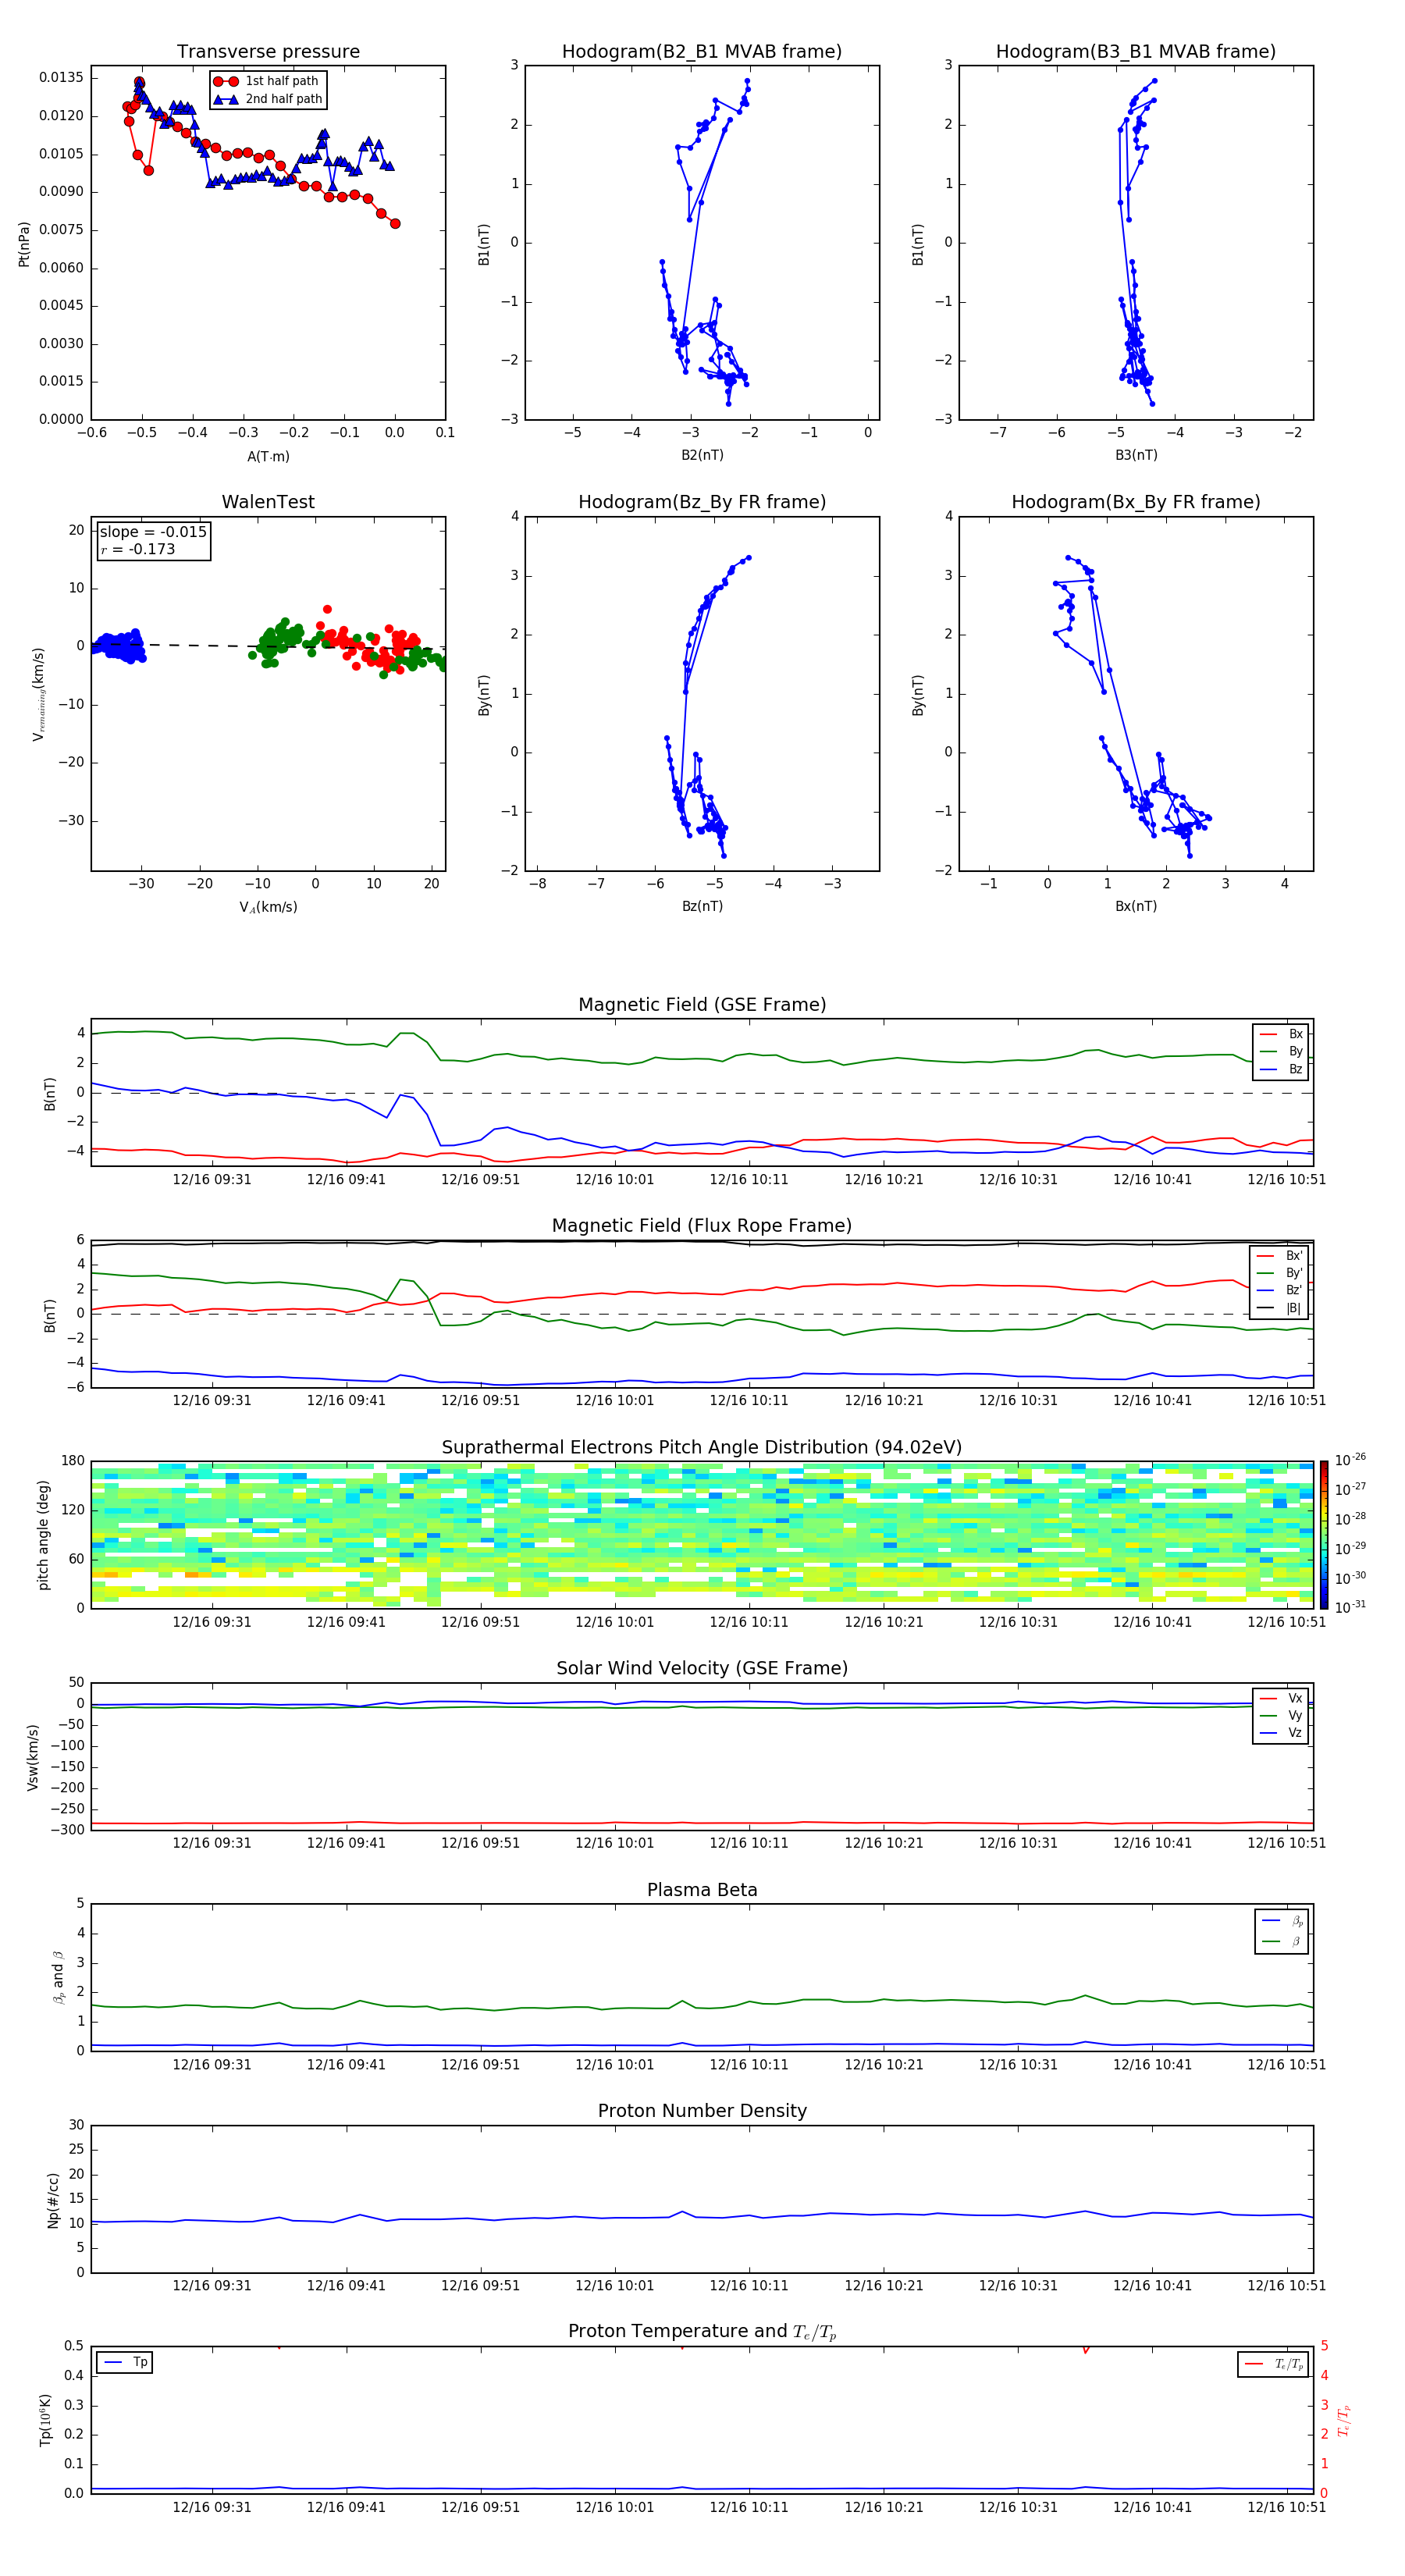This screenshot has width=1405, height=2576.
Task: Click the 'slope = -0.015' annotation
Action: 153,532
